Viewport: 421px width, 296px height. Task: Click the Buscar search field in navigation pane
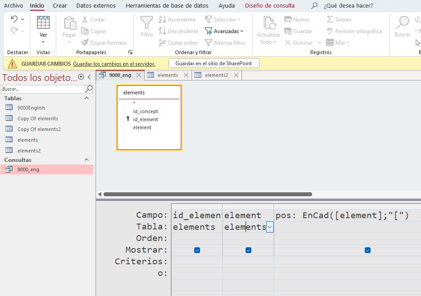(x=43, y=89)
